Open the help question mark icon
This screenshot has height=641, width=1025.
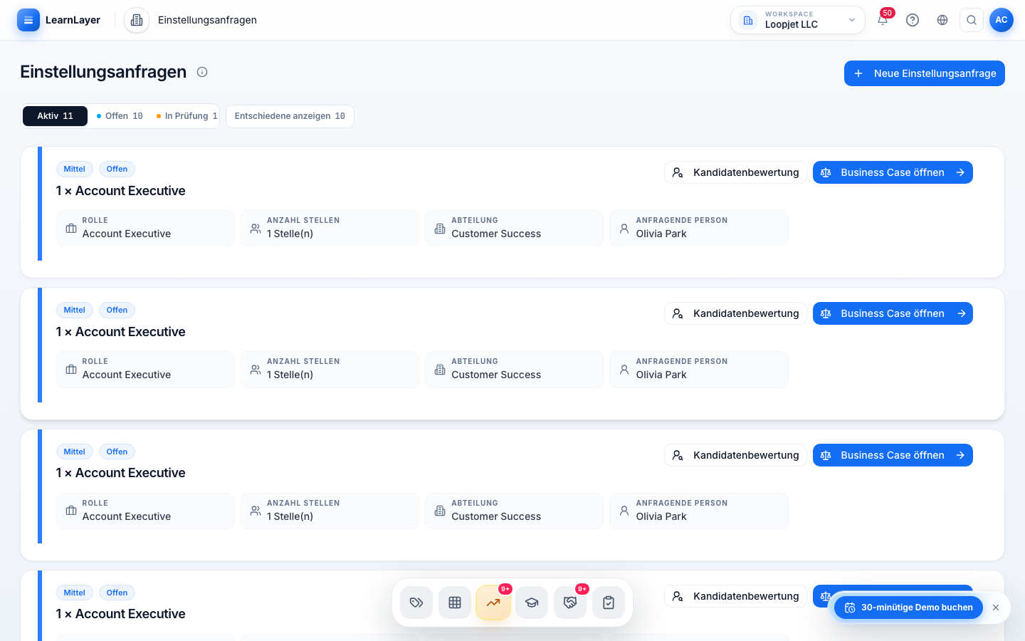point(913,20)
